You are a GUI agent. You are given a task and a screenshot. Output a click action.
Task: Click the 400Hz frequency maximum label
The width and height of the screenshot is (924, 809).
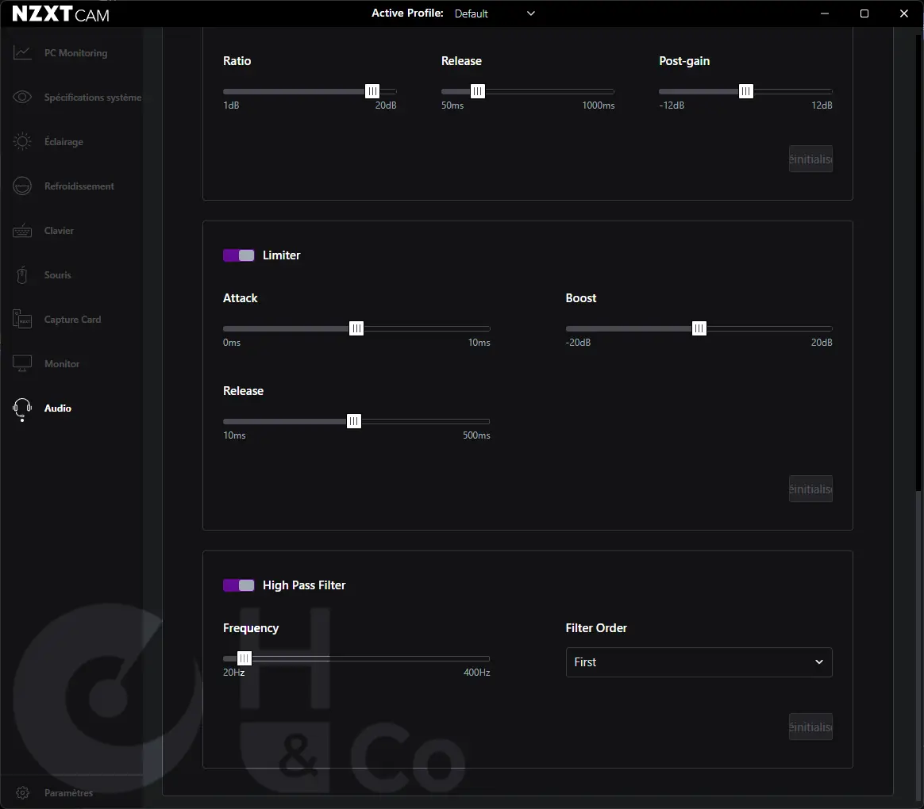pos(477,673)
